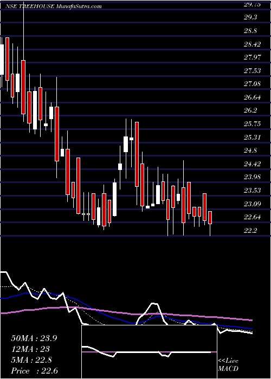Click the Price : 22.6 value
This screenshot has height=379, width=271.
click(34, 371)
